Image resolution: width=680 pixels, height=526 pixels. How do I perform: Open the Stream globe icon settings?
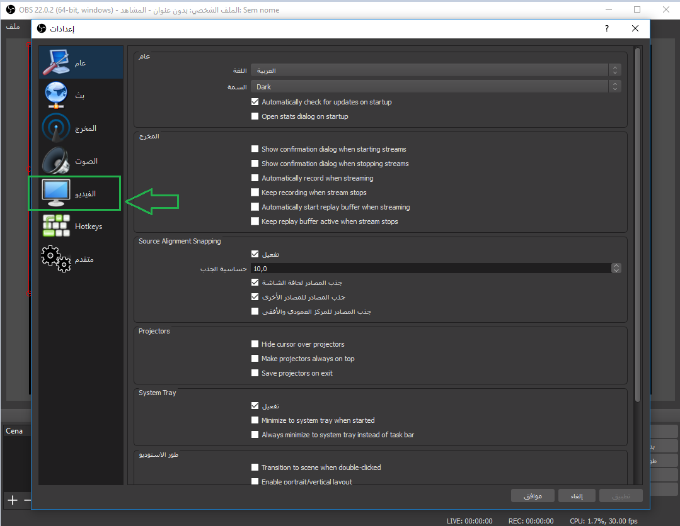tap(55, 95)
